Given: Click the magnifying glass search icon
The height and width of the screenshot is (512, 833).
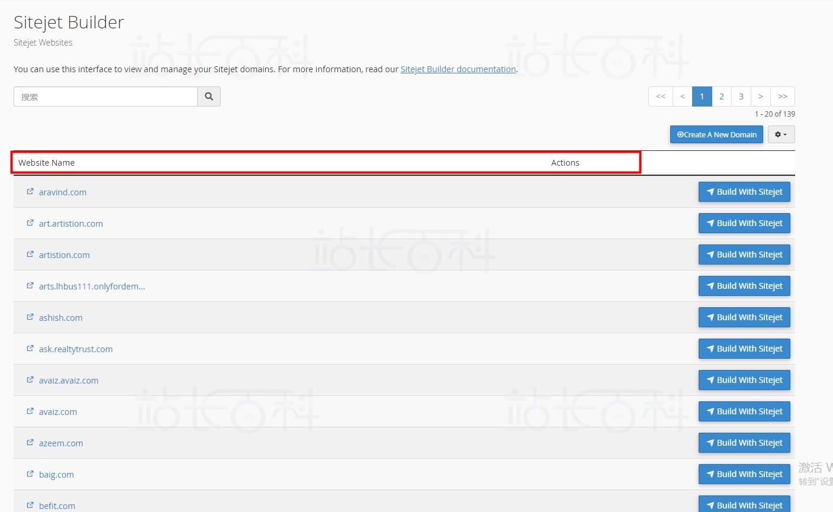Looking at the screenshot, I should tap(208, 96).
